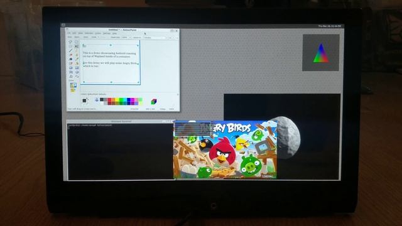This screenshot has height=226, width=402.
Task: Click inside the black terminal window area
Action: tap(121, 151)
